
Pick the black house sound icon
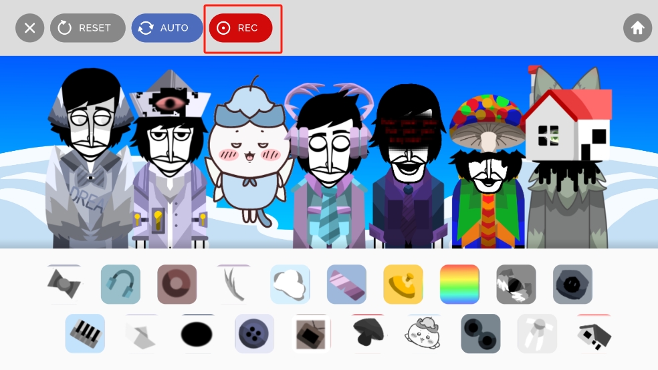(x=594, y=333)
